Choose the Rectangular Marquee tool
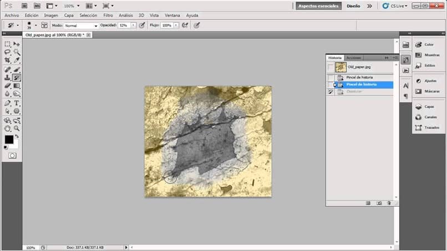 coord(8,44)
